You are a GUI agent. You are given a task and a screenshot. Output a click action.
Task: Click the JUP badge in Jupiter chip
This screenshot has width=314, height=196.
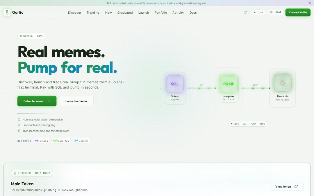coord(76,141)
